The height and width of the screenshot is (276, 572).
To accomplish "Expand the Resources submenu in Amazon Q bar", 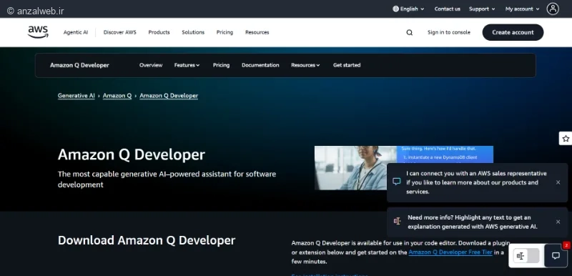I will point(305,65).
